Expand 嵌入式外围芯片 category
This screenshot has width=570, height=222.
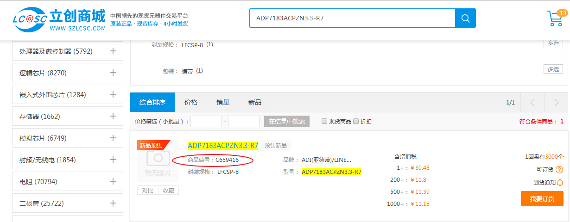pos(113,94)
